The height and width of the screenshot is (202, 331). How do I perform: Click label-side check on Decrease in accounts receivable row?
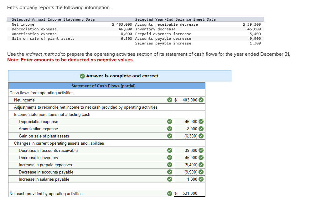(170, 150)
